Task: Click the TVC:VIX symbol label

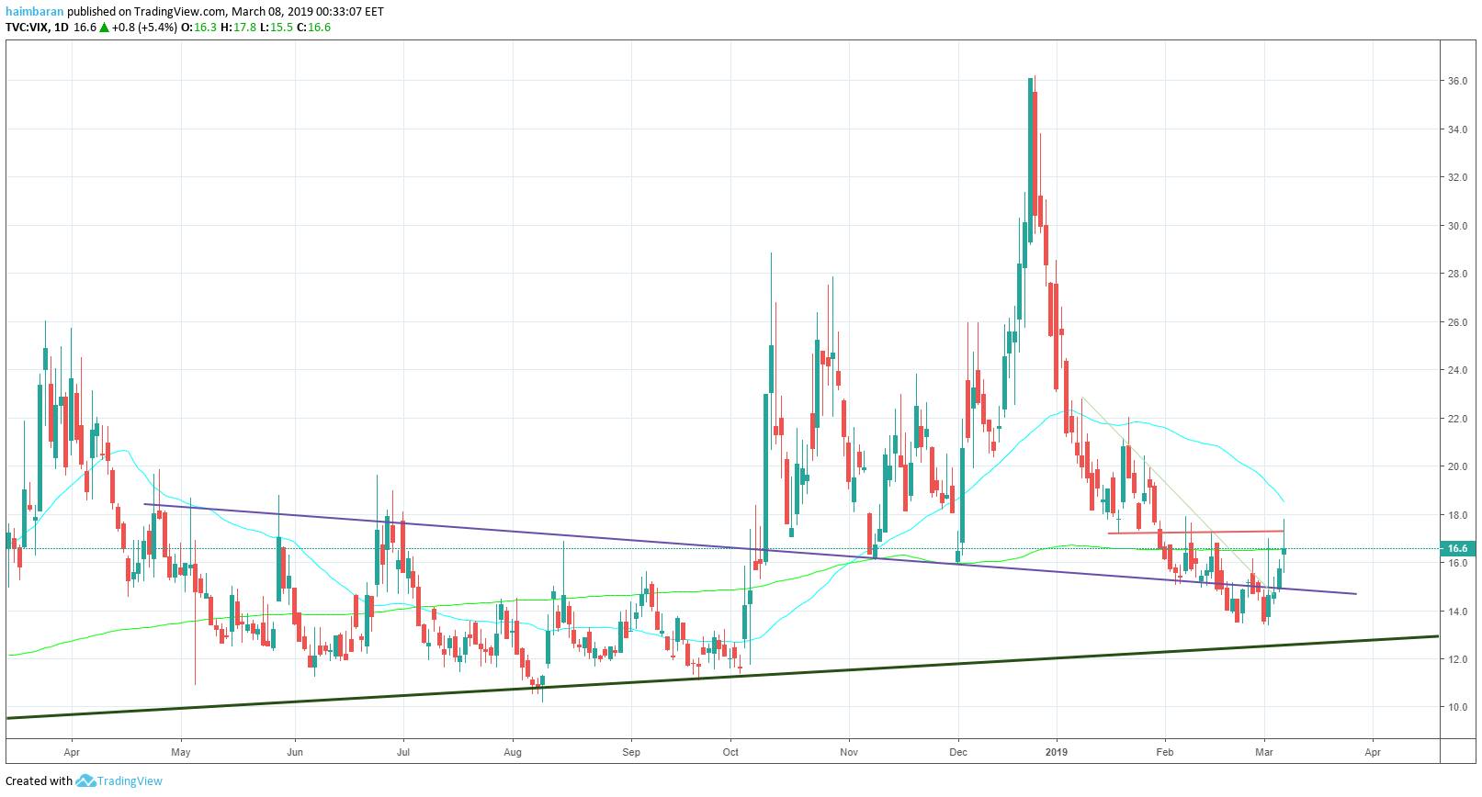Action: click(x=28, y=28)
